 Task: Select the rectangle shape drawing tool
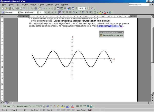[x=37, y=106]
